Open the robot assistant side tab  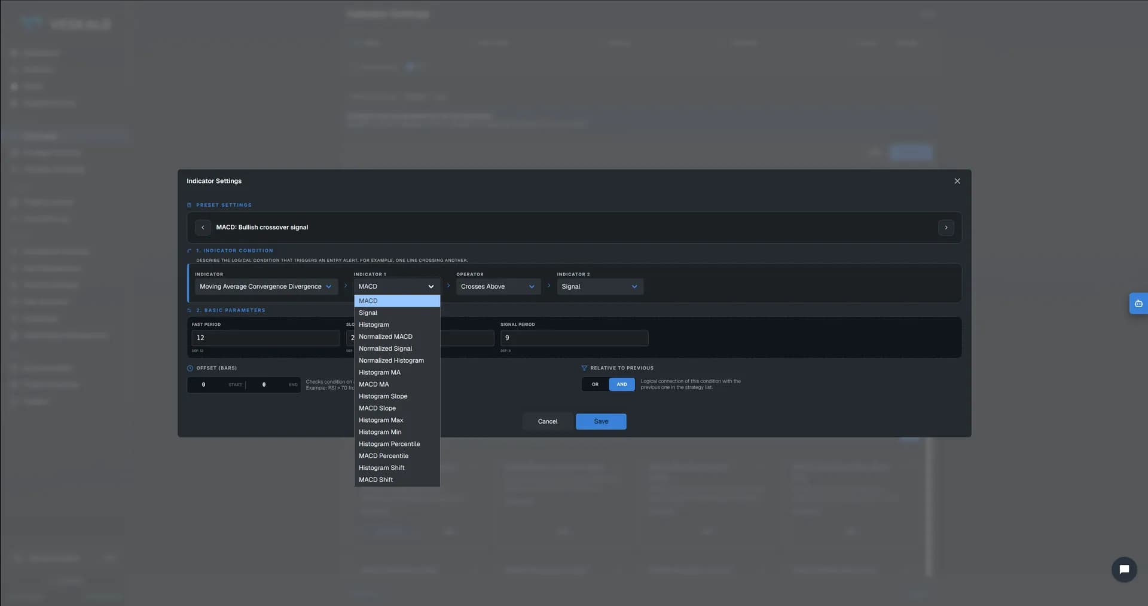[x=1138, y=304]
